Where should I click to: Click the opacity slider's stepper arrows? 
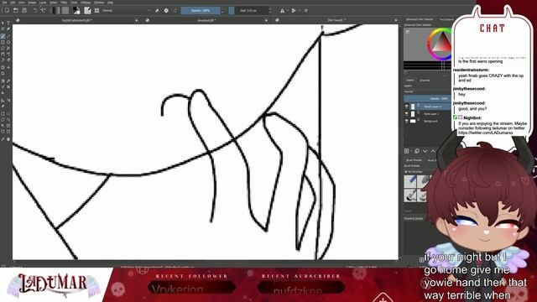222,11
